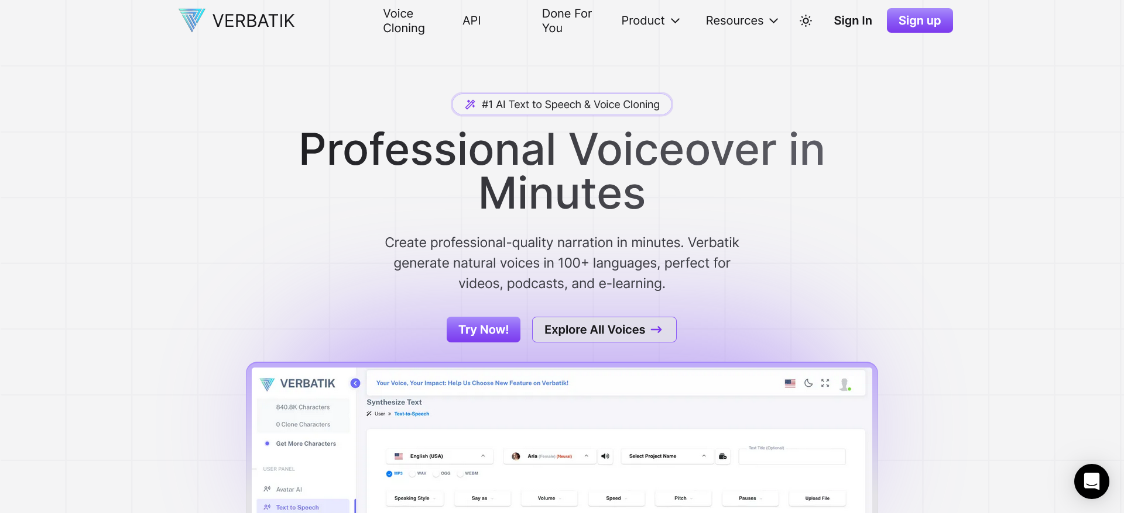Click the #1 AI Text to Speech badge

(x=562, y=105)
